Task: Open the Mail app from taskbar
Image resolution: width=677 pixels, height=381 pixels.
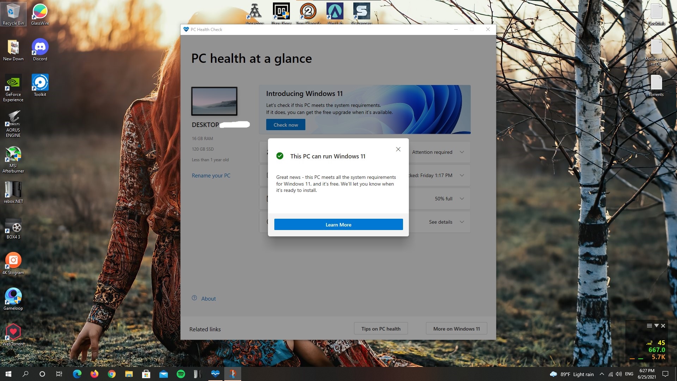Action: pyautogui.click(x=163, y=374)
